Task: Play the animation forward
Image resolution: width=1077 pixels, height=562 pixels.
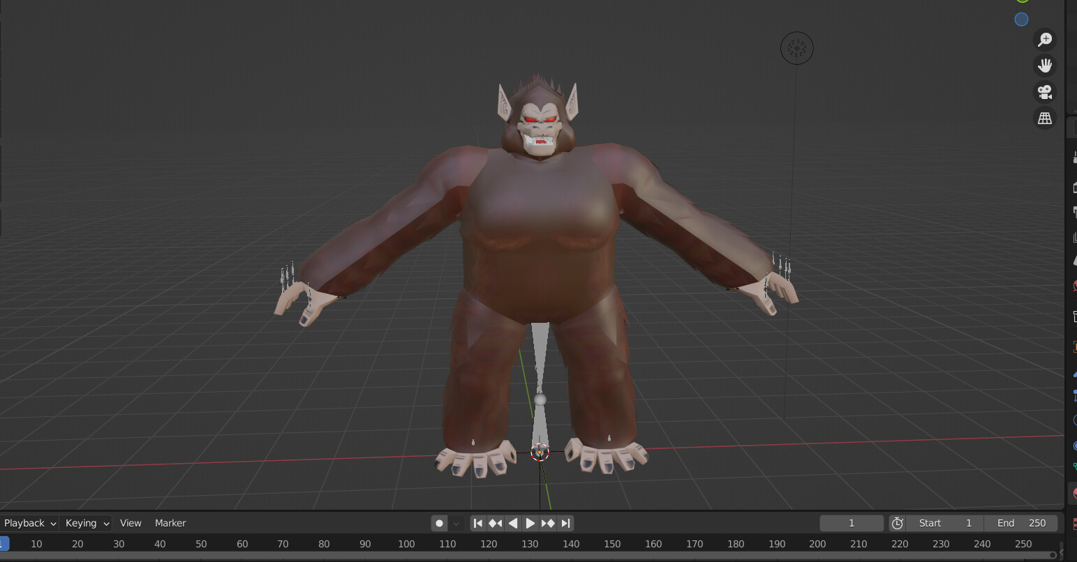Action: (x=530, y=523)
